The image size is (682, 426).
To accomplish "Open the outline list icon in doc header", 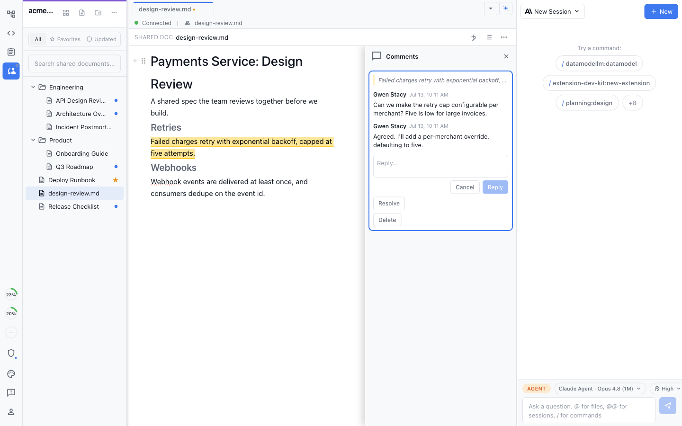I will [489, 37].
